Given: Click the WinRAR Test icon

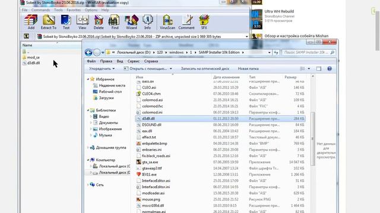Looking at the screenshot, I should [66, 22].
